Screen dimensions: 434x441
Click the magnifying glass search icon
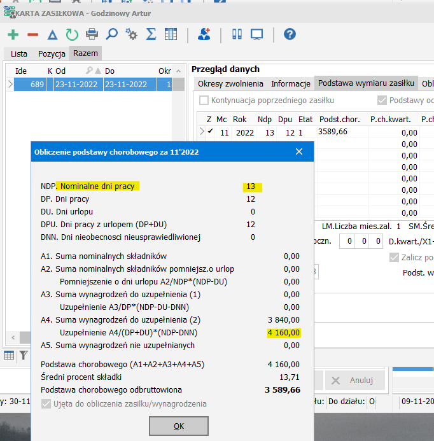point(111,34)
